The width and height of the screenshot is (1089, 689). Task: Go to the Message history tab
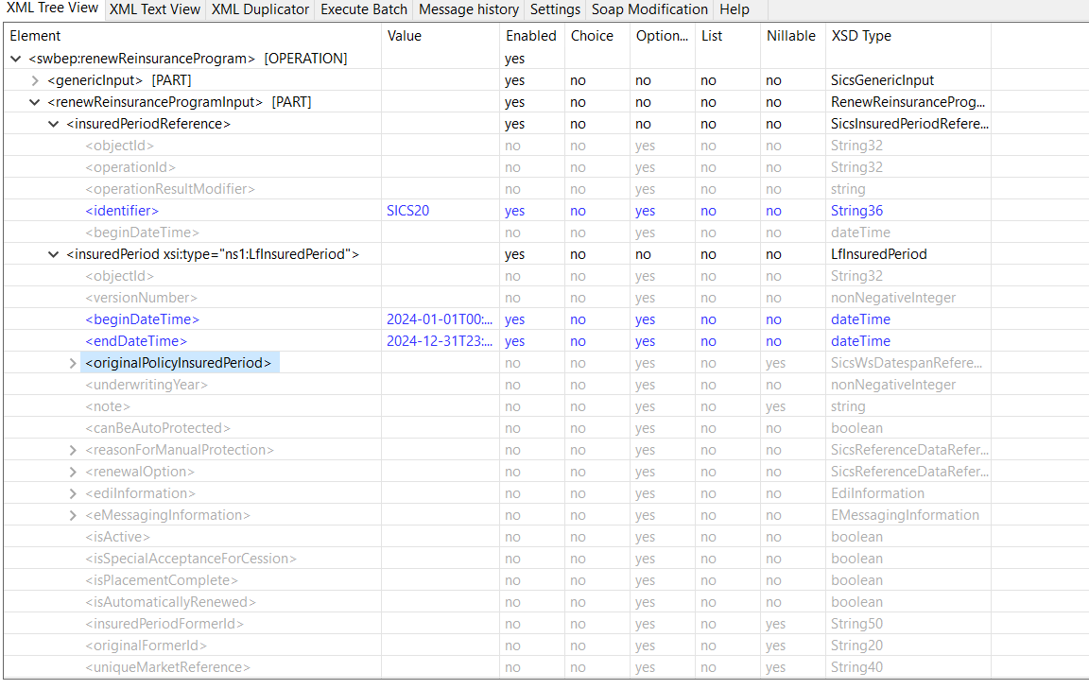coord(469,9)
